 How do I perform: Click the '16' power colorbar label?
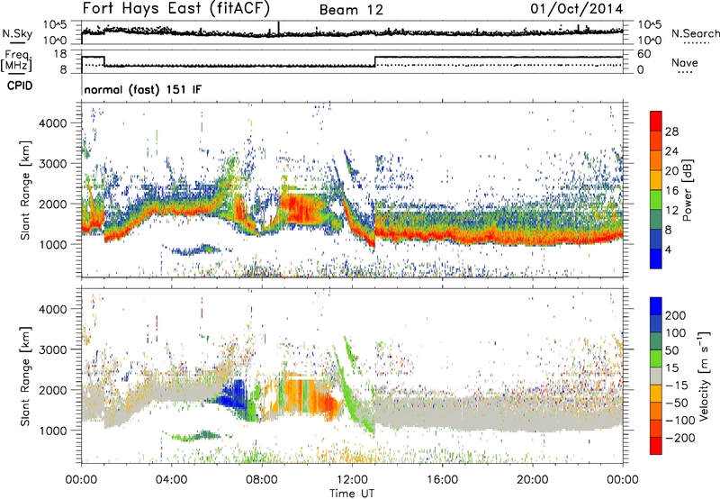[671, 191]
